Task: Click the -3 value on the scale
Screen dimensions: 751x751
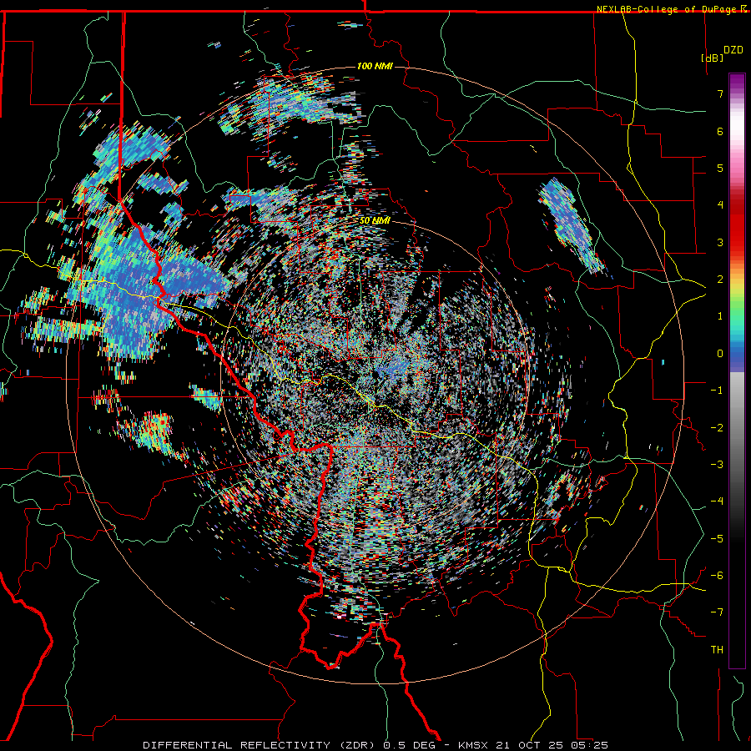Action: pyautogui.click(x=717, y=465)
